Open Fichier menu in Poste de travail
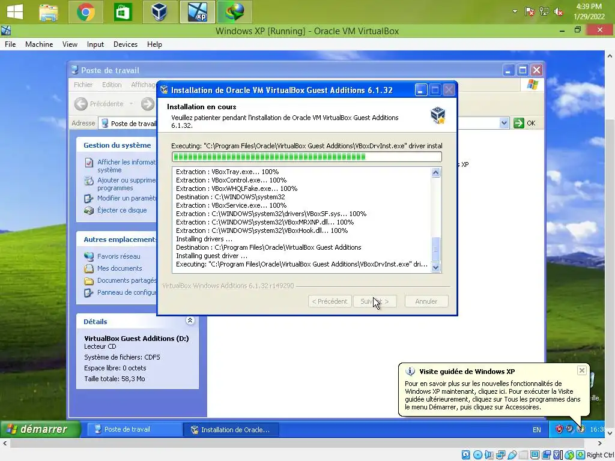615x461 pixels. [x=83, y=85]
